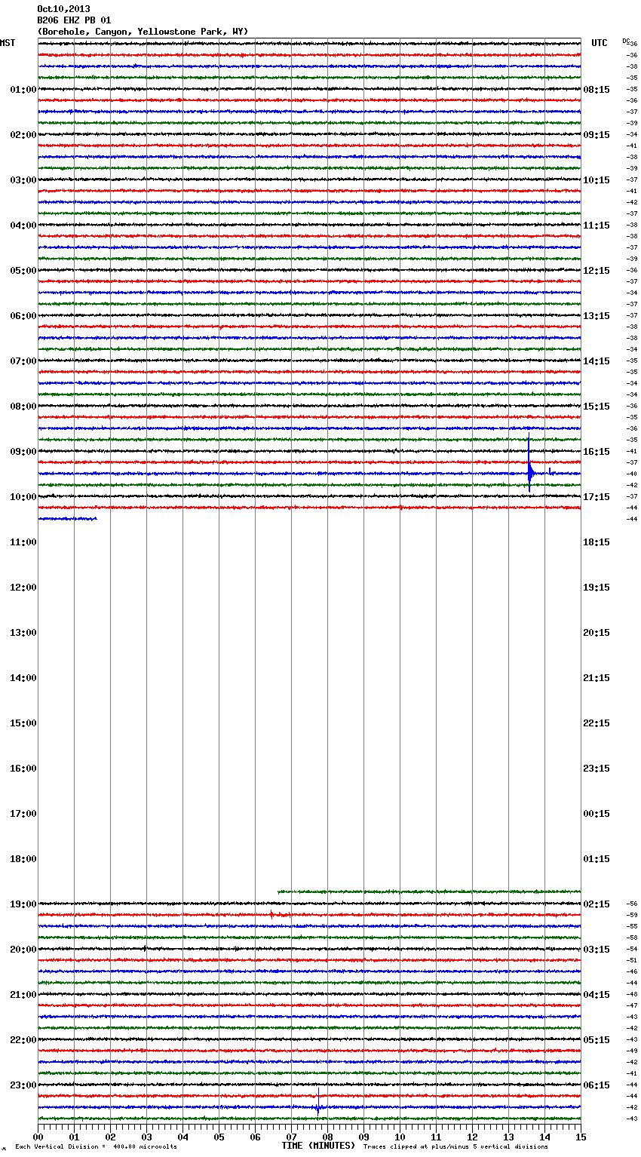The height and width of the screenshot is (1157, 641).
Task: Select the 08:00 MST hour label
Action: coord(23,407)
